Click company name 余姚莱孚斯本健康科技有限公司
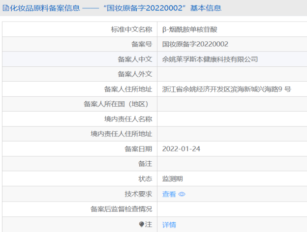This screenshot has width=307, height=232. (210, 59)
